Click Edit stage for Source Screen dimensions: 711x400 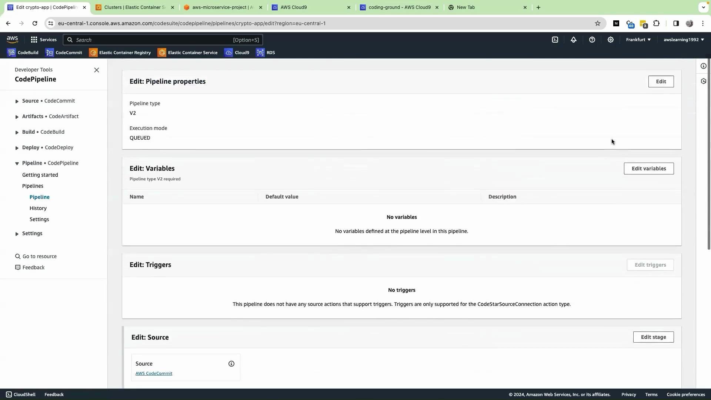654,337
